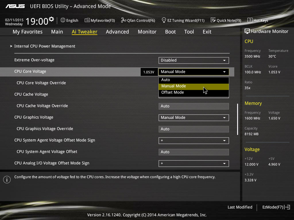Viewport: 294px width, 220px height.
Task: Click the English language button
Action: (69, 20)
